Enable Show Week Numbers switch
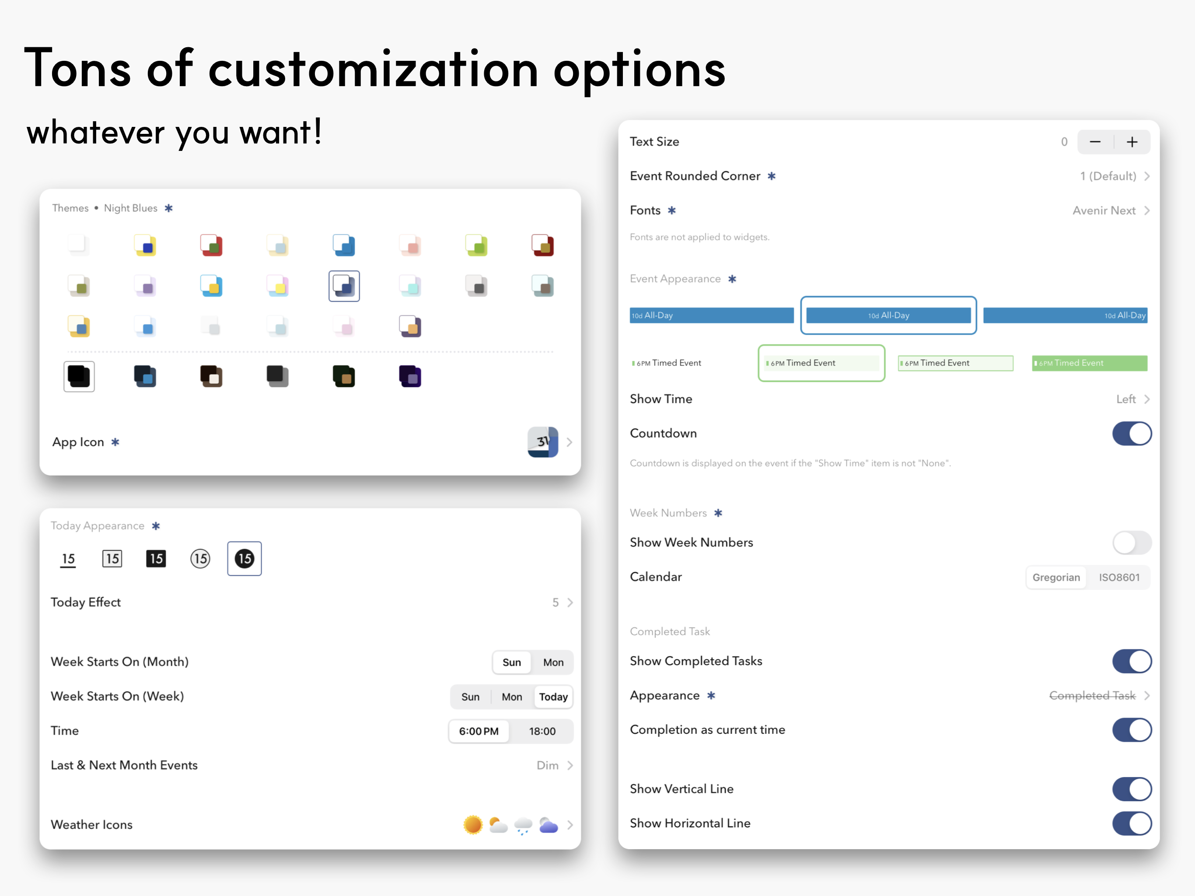This screenshot has height=896, width=1195. click(x=1132, y=542)
